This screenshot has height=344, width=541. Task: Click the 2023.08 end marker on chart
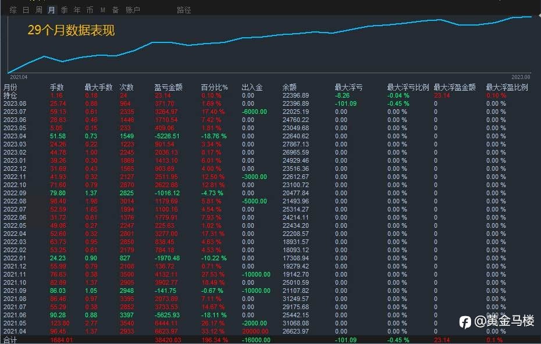[x=521, y=77]
